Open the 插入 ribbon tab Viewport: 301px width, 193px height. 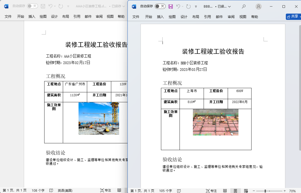[160, 16]
